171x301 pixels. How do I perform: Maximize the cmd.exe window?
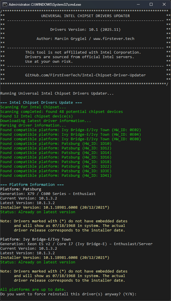[x=151, y=5]
